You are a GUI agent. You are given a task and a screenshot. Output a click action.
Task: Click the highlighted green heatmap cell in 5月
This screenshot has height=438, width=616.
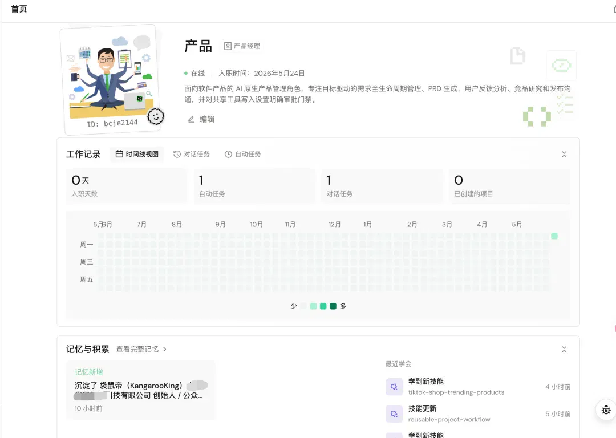pyautogui.click(x=554, y=236)
